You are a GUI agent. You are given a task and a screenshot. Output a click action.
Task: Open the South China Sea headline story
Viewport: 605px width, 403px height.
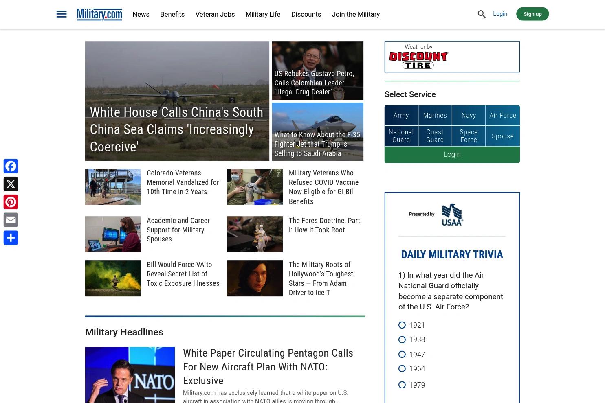pyautogui.click(x=177, y=129)
